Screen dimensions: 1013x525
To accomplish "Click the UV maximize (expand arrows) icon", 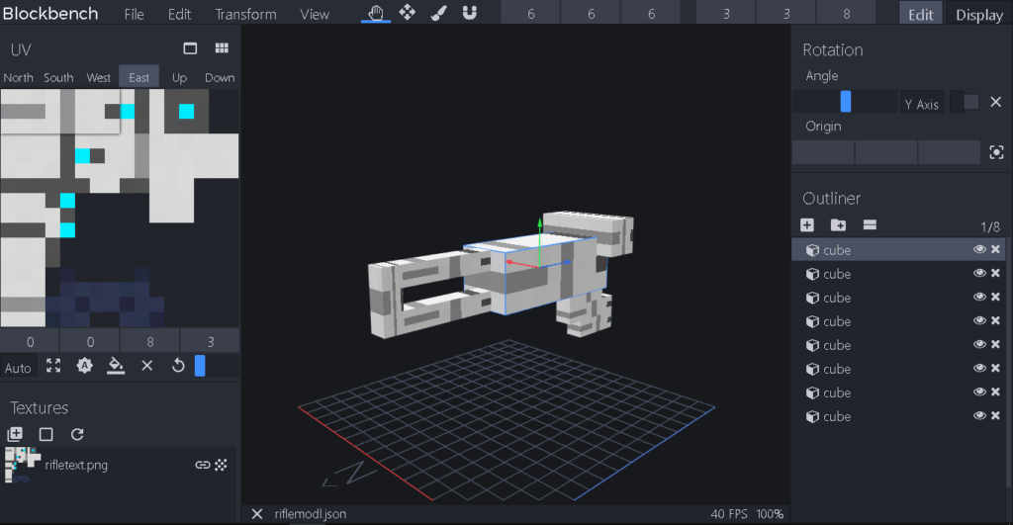I will tap(53, 366).
